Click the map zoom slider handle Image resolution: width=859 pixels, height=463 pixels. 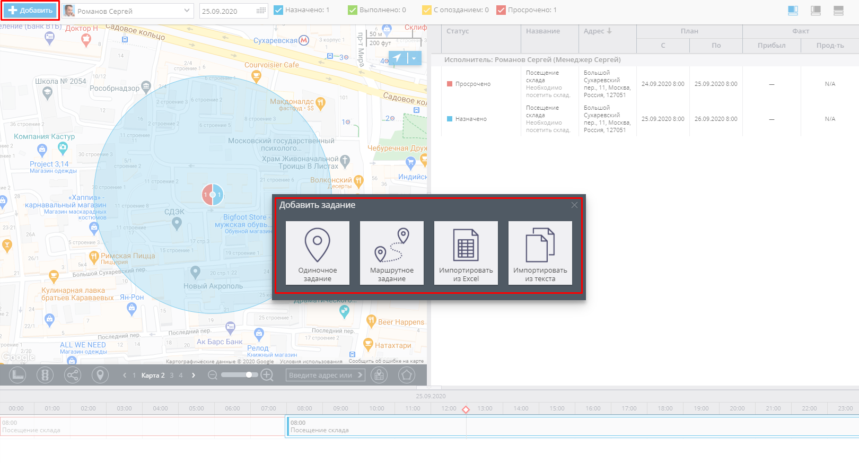point(249,375)
